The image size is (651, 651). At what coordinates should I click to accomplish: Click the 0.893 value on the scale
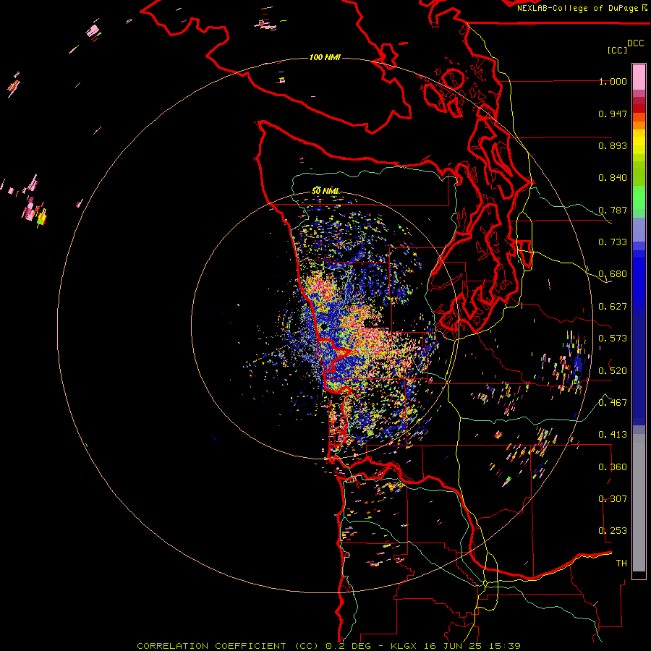click(613, 145)
